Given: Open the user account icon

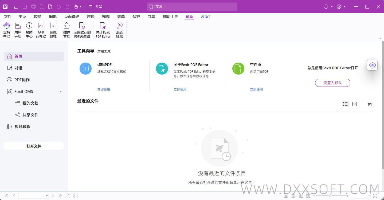Looking at the screenshot, I should point(339,7).
